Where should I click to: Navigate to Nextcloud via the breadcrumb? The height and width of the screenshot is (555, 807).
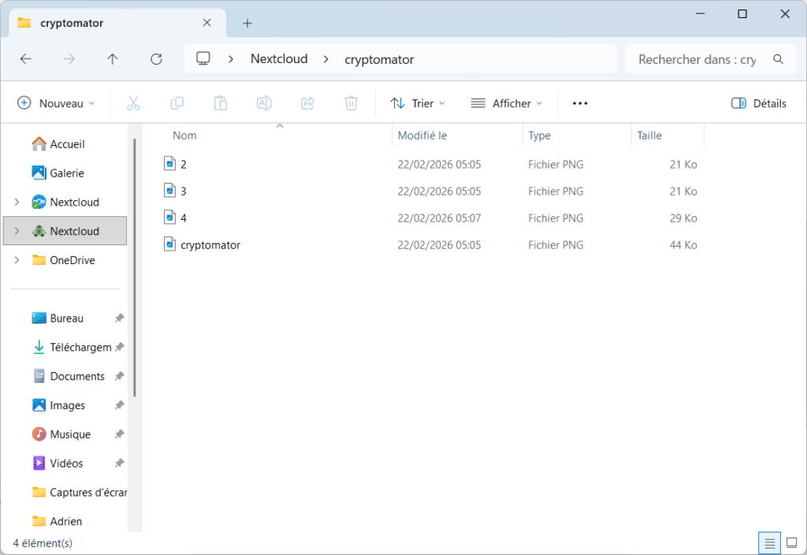279,58
